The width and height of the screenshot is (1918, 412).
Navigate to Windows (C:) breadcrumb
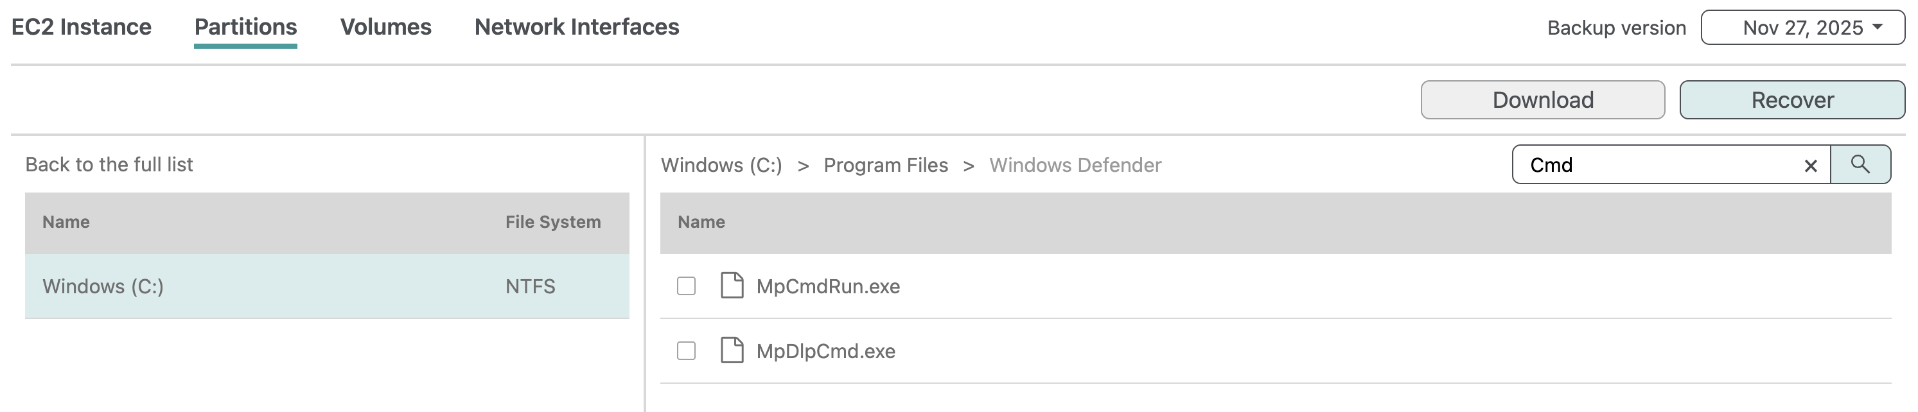point(721,165)
